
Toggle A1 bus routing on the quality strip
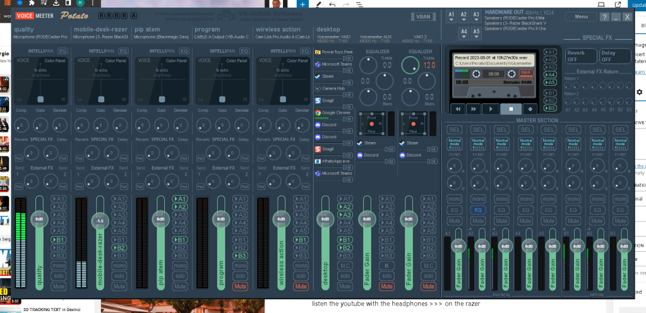59,199
